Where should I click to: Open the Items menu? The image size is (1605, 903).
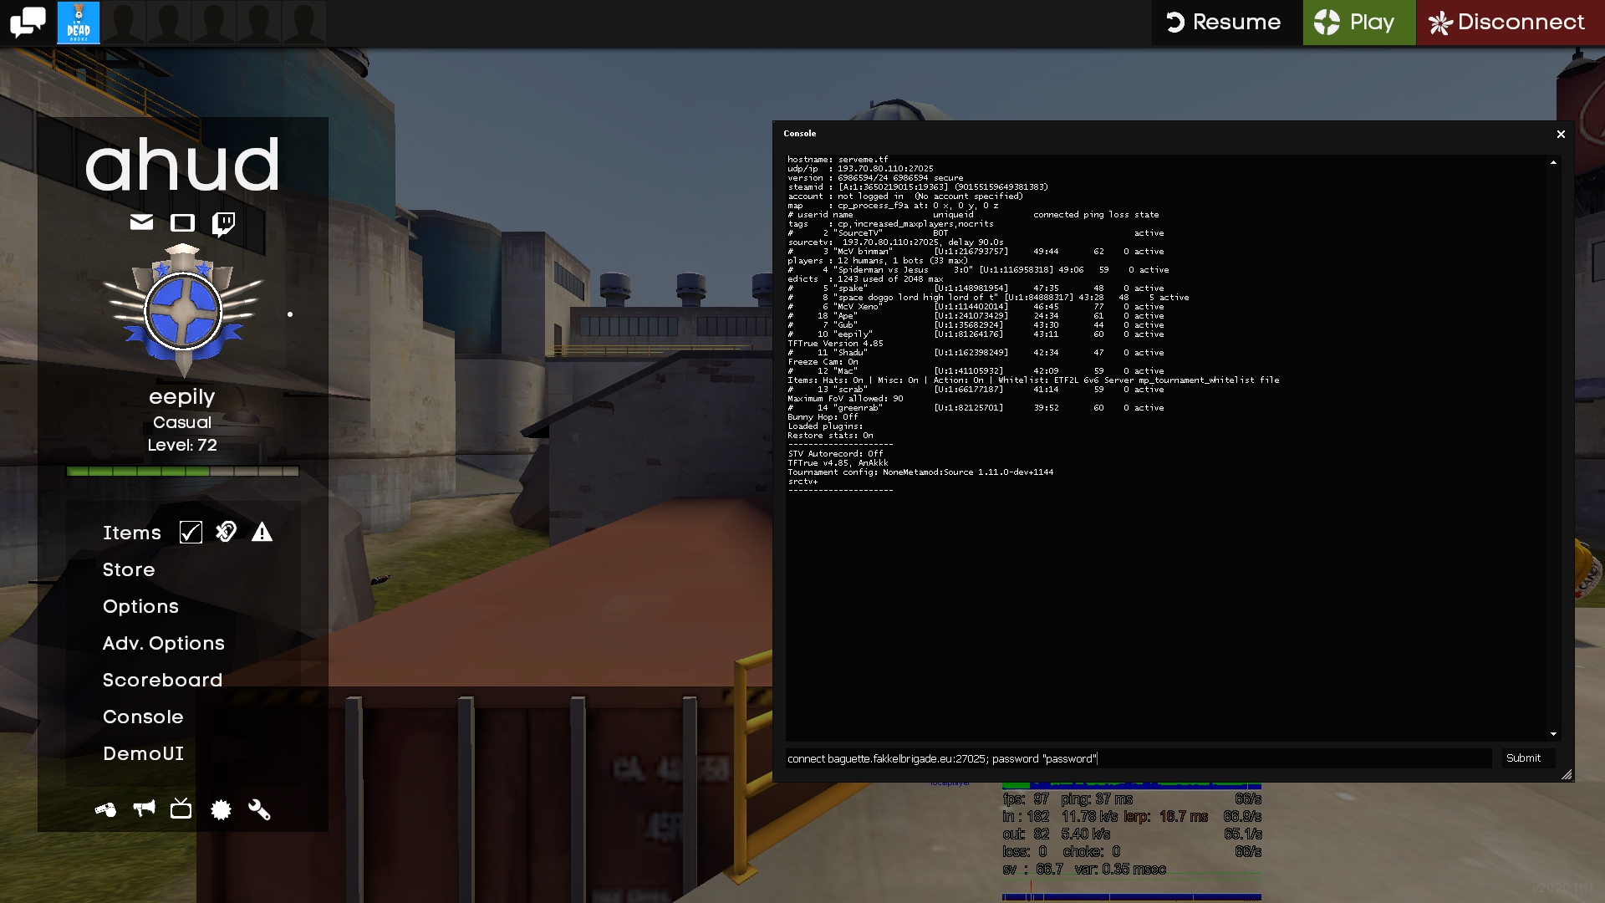pyautogui.click(x=132, y=533)
